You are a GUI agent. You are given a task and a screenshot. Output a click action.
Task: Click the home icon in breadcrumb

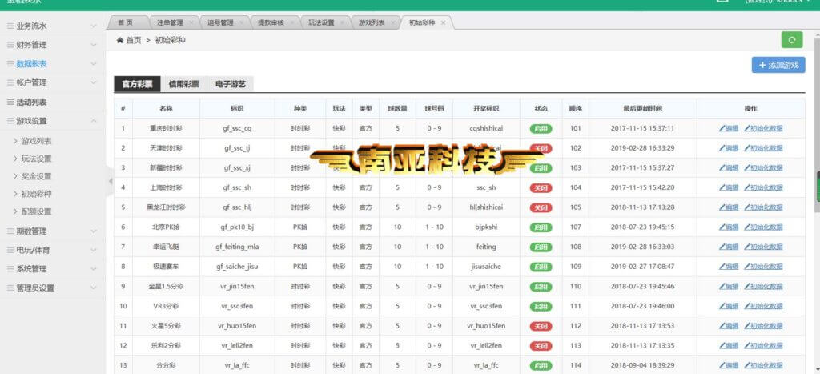pyautogui.click(x=120, y=40)
